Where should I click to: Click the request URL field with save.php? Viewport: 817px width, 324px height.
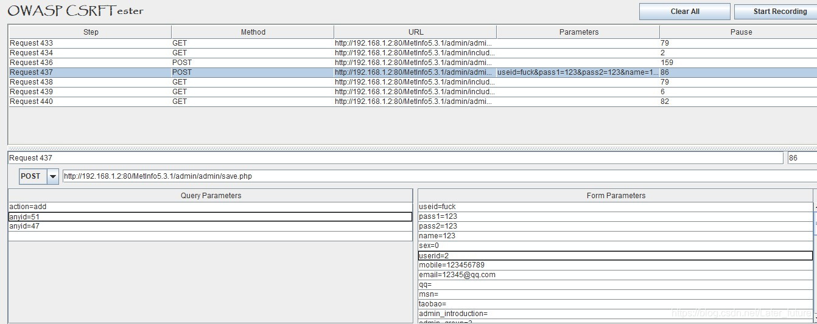pyautogui.click(x=440, y=176)
